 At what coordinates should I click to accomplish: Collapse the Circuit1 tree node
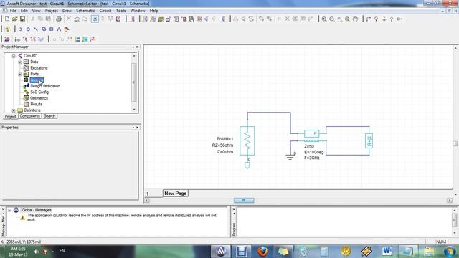14,56
